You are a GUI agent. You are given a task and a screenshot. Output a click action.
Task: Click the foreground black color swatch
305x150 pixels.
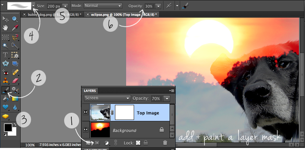(8, 127)
